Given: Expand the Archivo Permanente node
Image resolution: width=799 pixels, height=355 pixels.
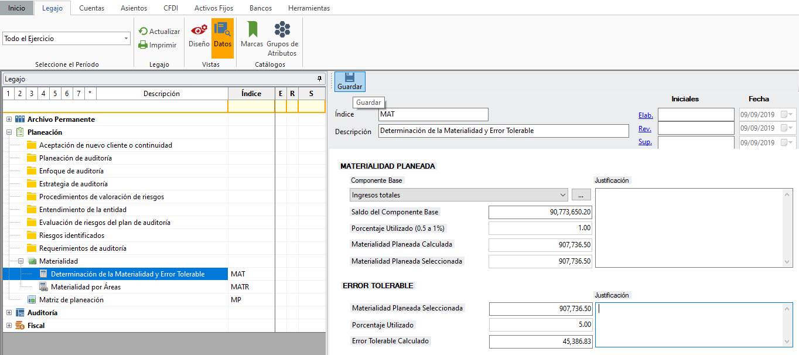Looking at the screenshot, I should tap(9, 120).
